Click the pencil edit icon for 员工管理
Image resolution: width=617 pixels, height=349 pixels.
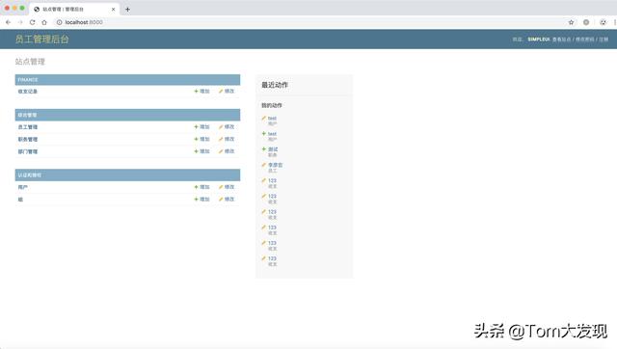tap(221, 127)
